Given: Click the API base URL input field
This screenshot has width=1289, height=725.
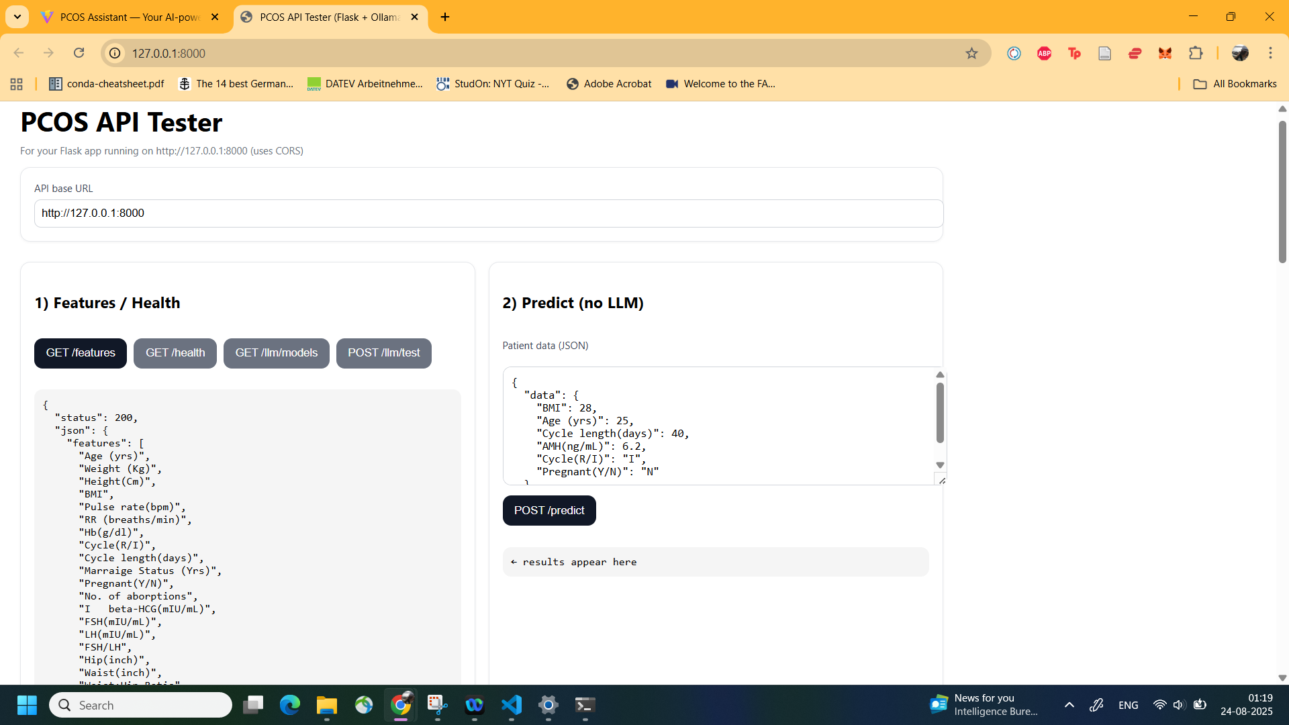Looking at the screenshot, I should coord(488,213).
